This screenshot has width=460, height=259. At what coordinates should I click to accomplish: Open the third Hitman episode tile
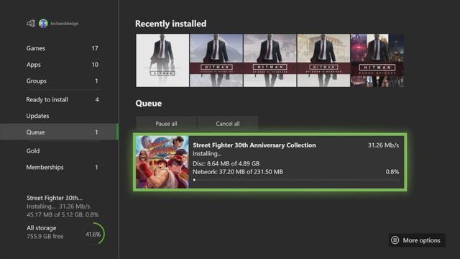[x=270, y=60]
